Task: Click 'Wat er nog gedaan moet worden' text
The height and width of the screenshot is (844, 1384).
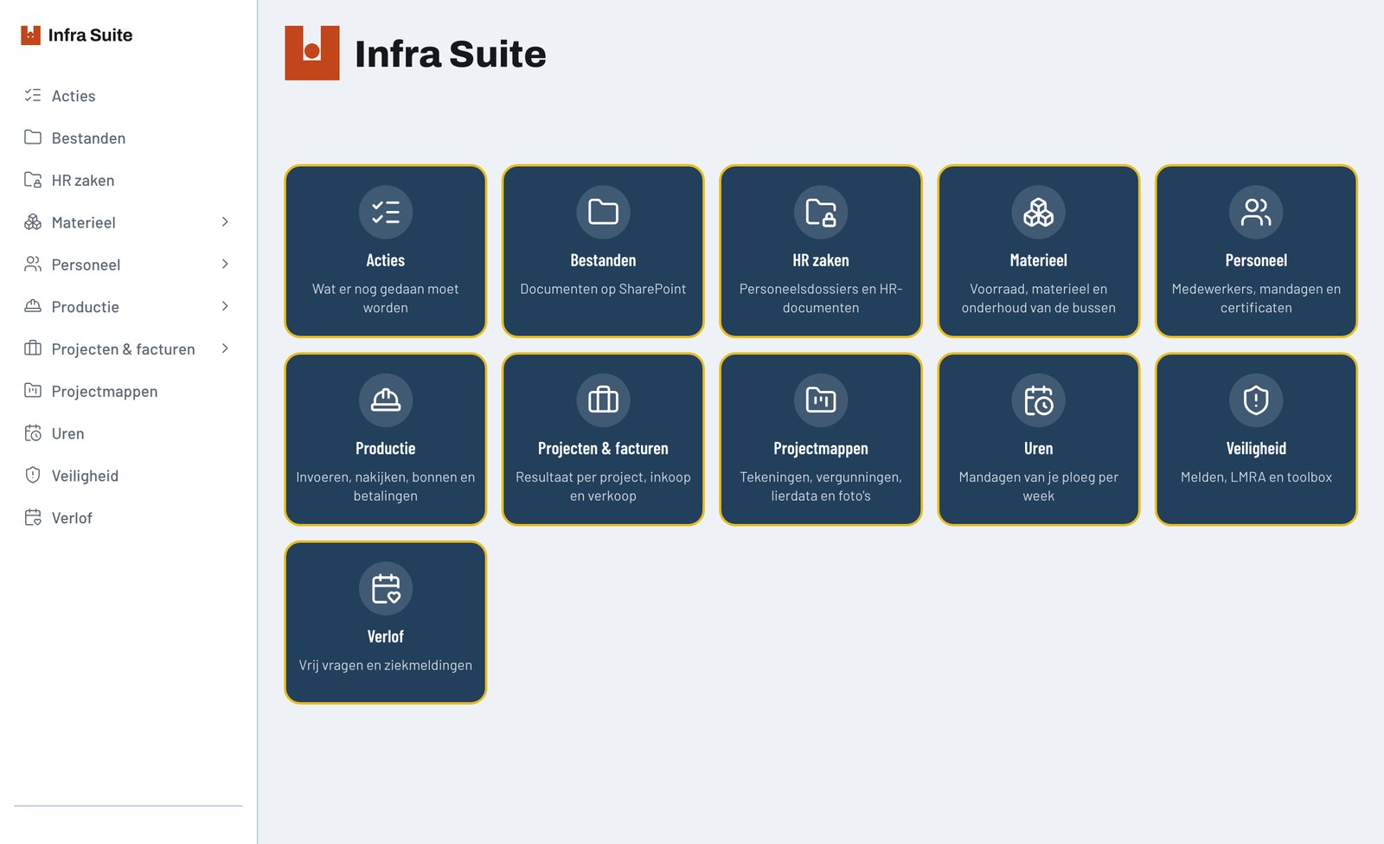Action: 386,298
